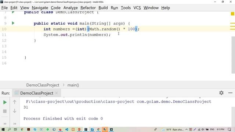Open PowerPoint icon in taskbar

79,129
